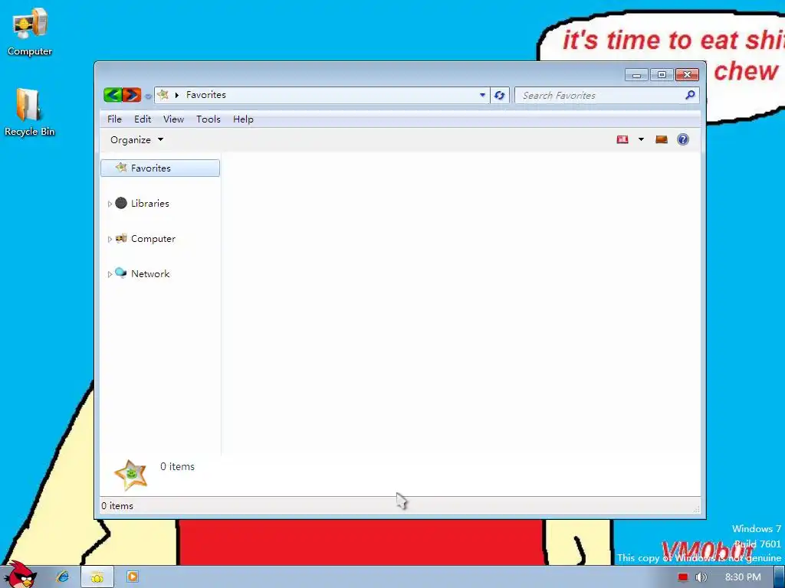
Task: Expand the Computer tree node
Action: (x=110, y=239)
